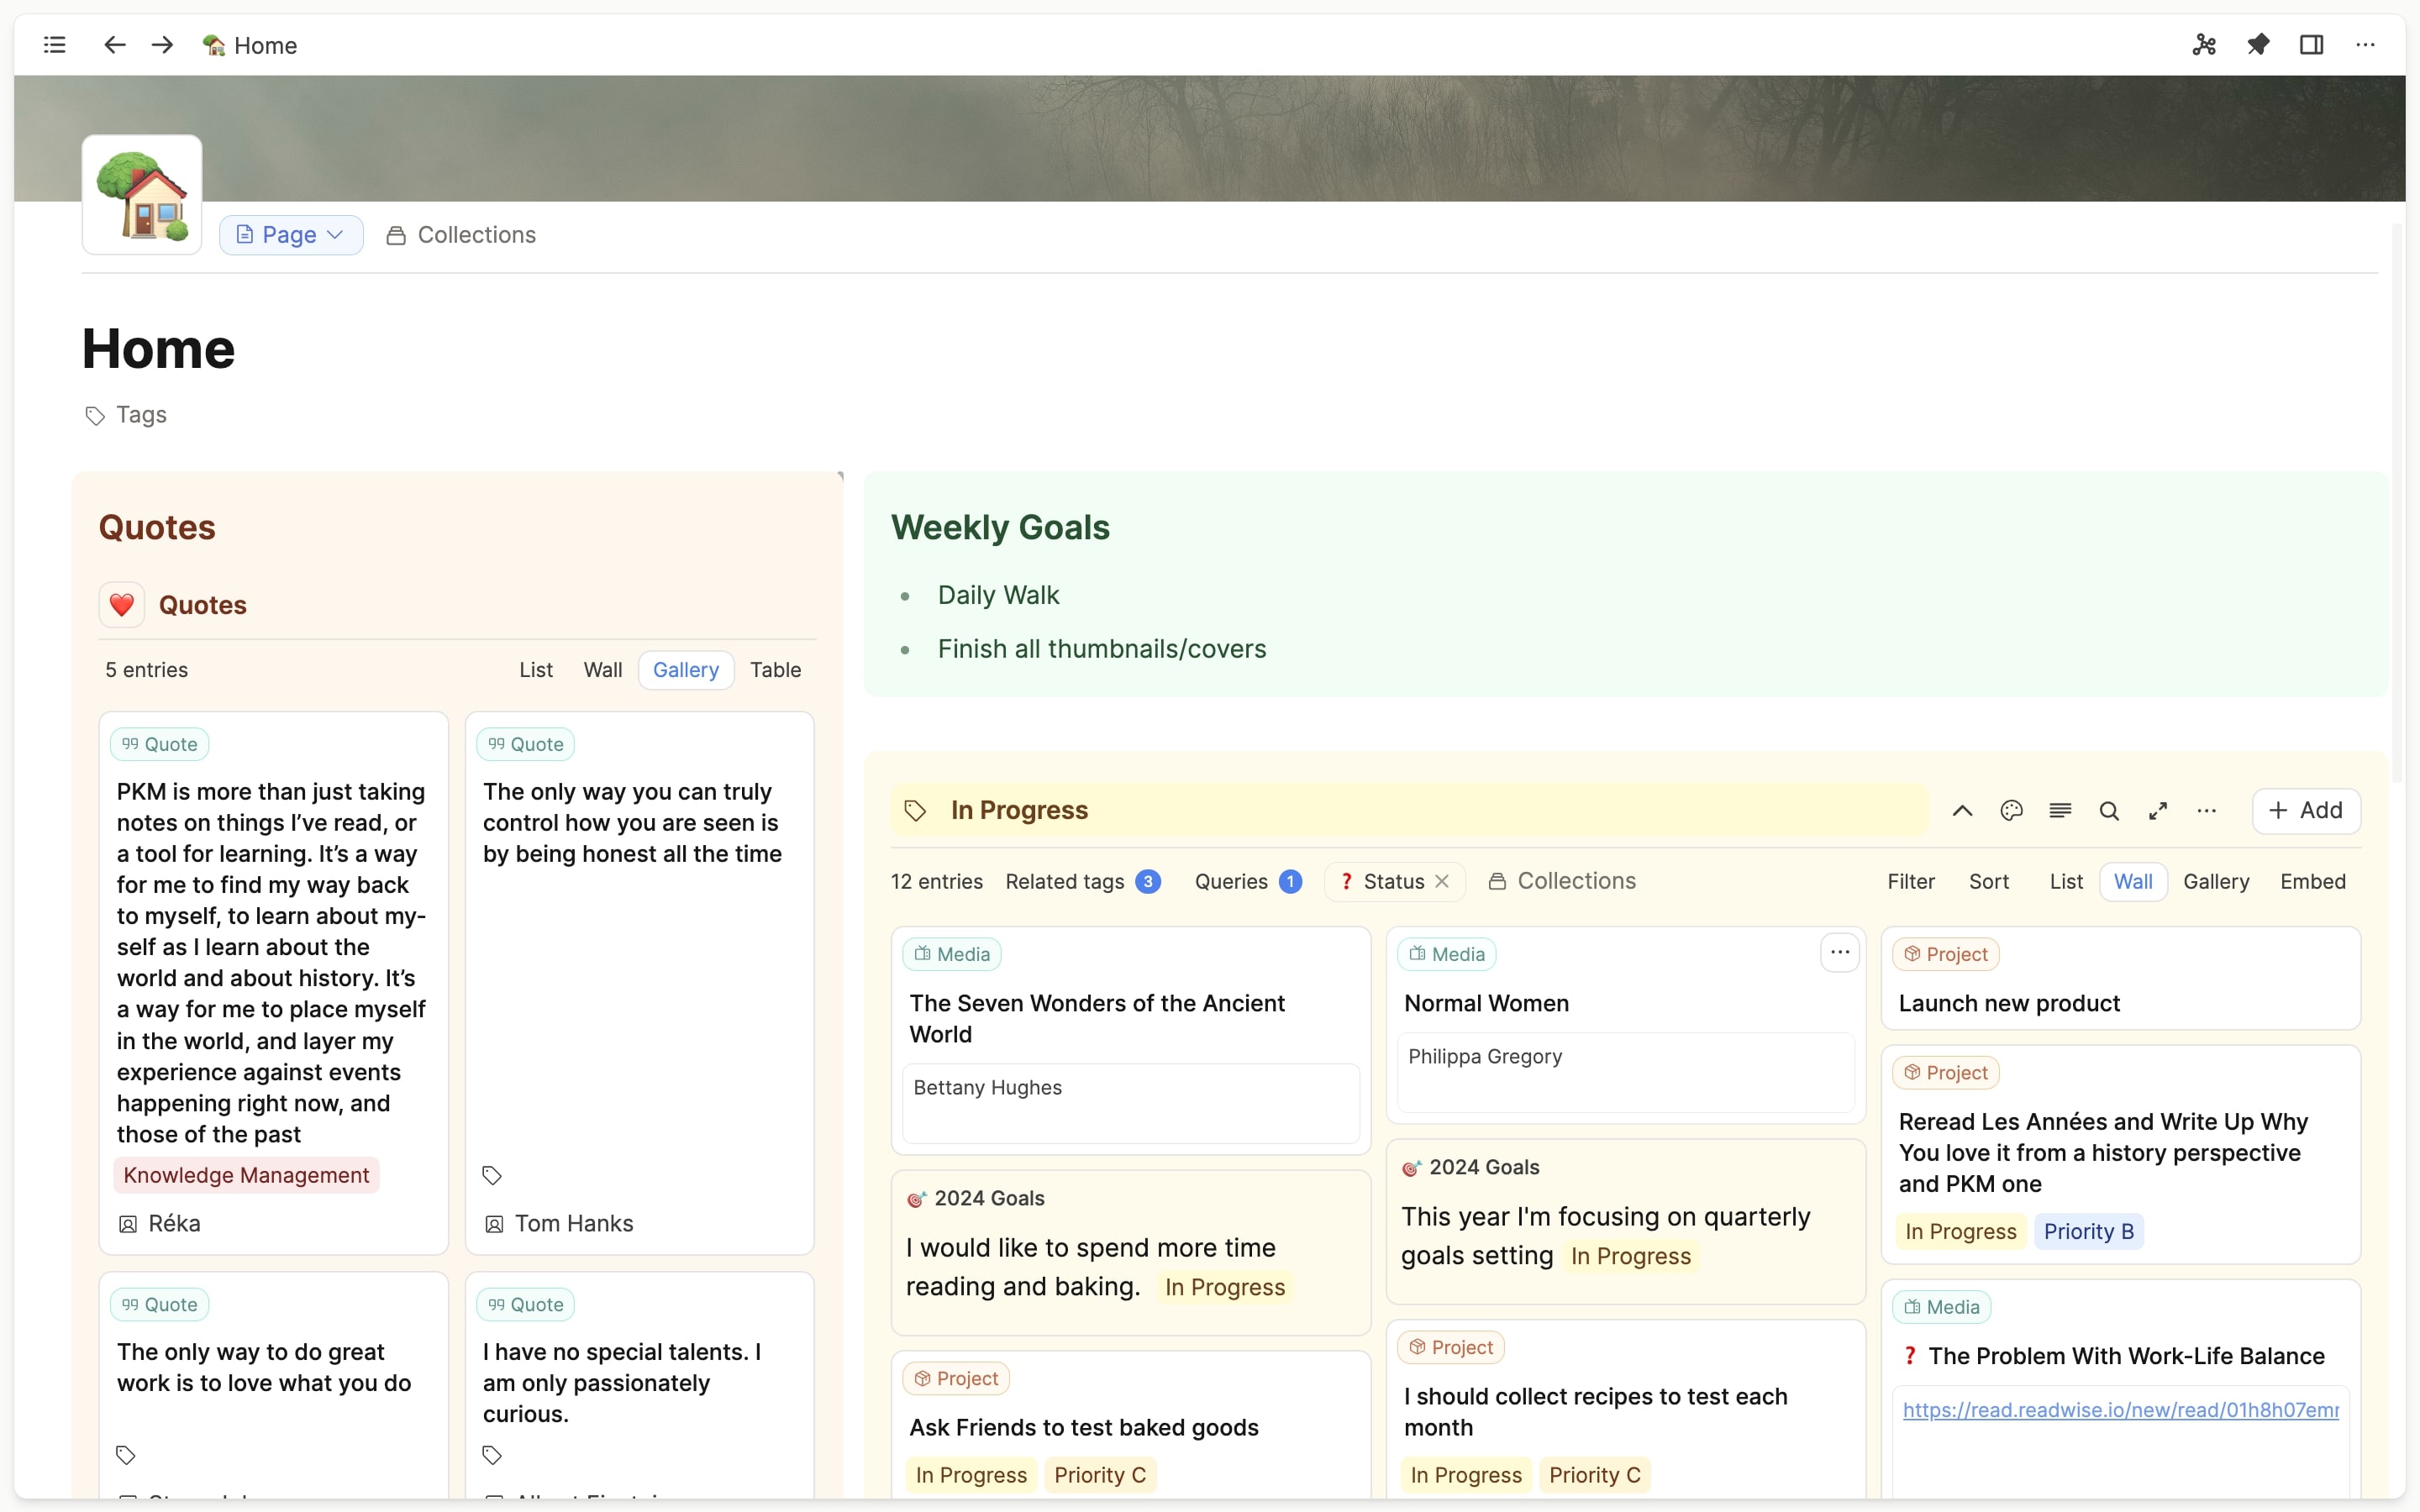Click Priority C on Ask Friends card

(x=1100, y=1476)
